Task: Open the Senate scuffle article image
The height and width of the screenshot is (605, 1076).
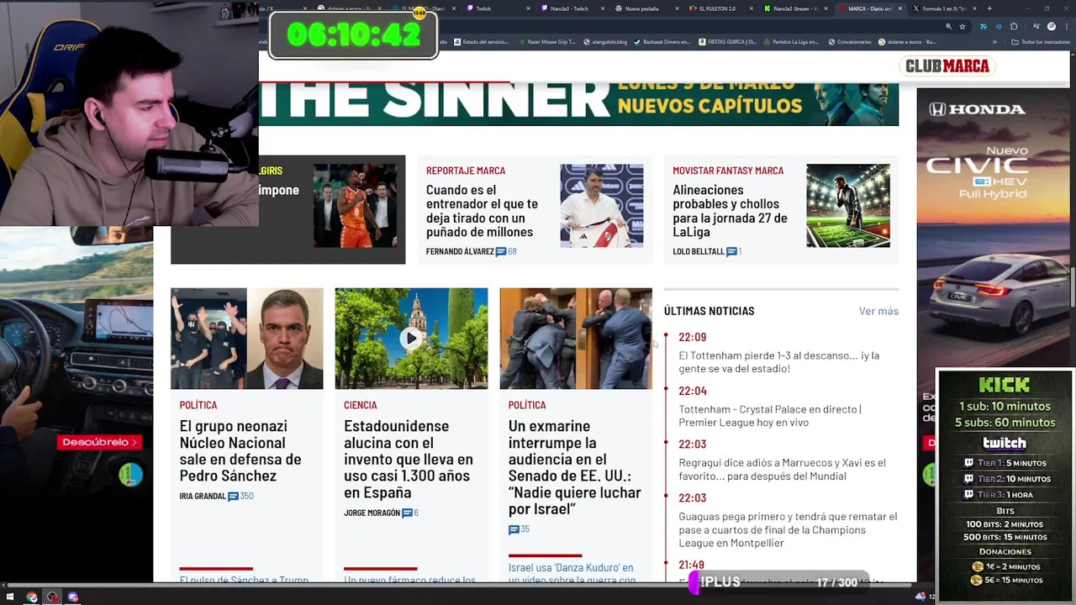Action: point(575,338)
